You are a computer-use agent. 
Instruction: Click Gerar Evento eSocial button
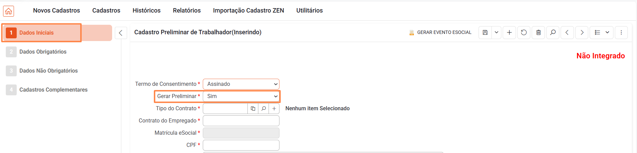[x=440, y=33]
